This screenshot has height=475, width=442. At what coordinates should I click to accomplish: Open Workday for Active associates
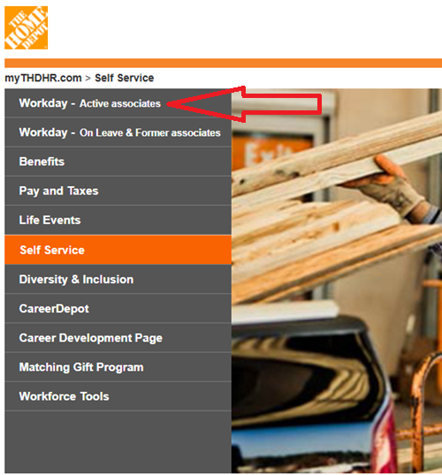(118, 103)
